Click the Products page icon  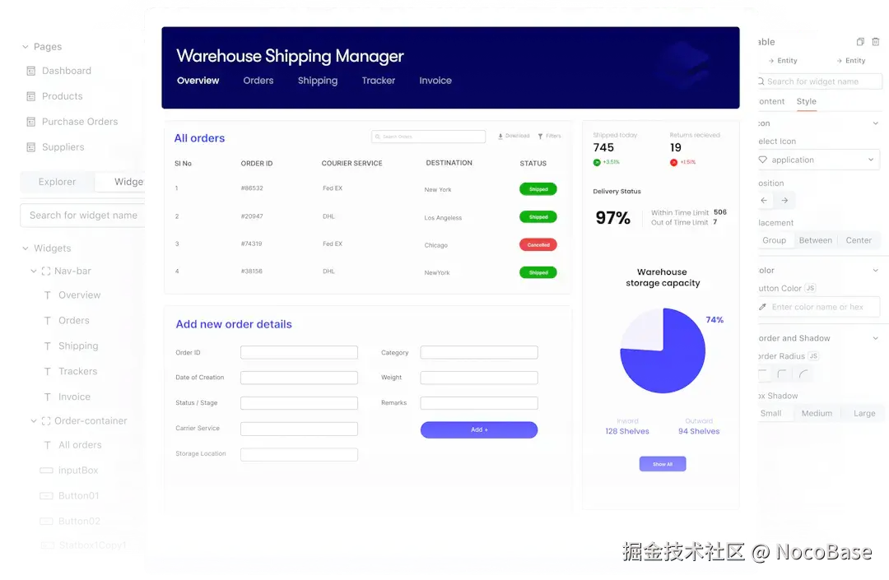click(x=31, y=96)
